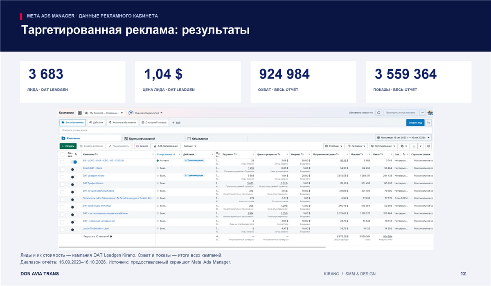Click the account icon beside 'Кампании' header
The width and height of the screenshot is (491, 286).
tap(80, 113)
